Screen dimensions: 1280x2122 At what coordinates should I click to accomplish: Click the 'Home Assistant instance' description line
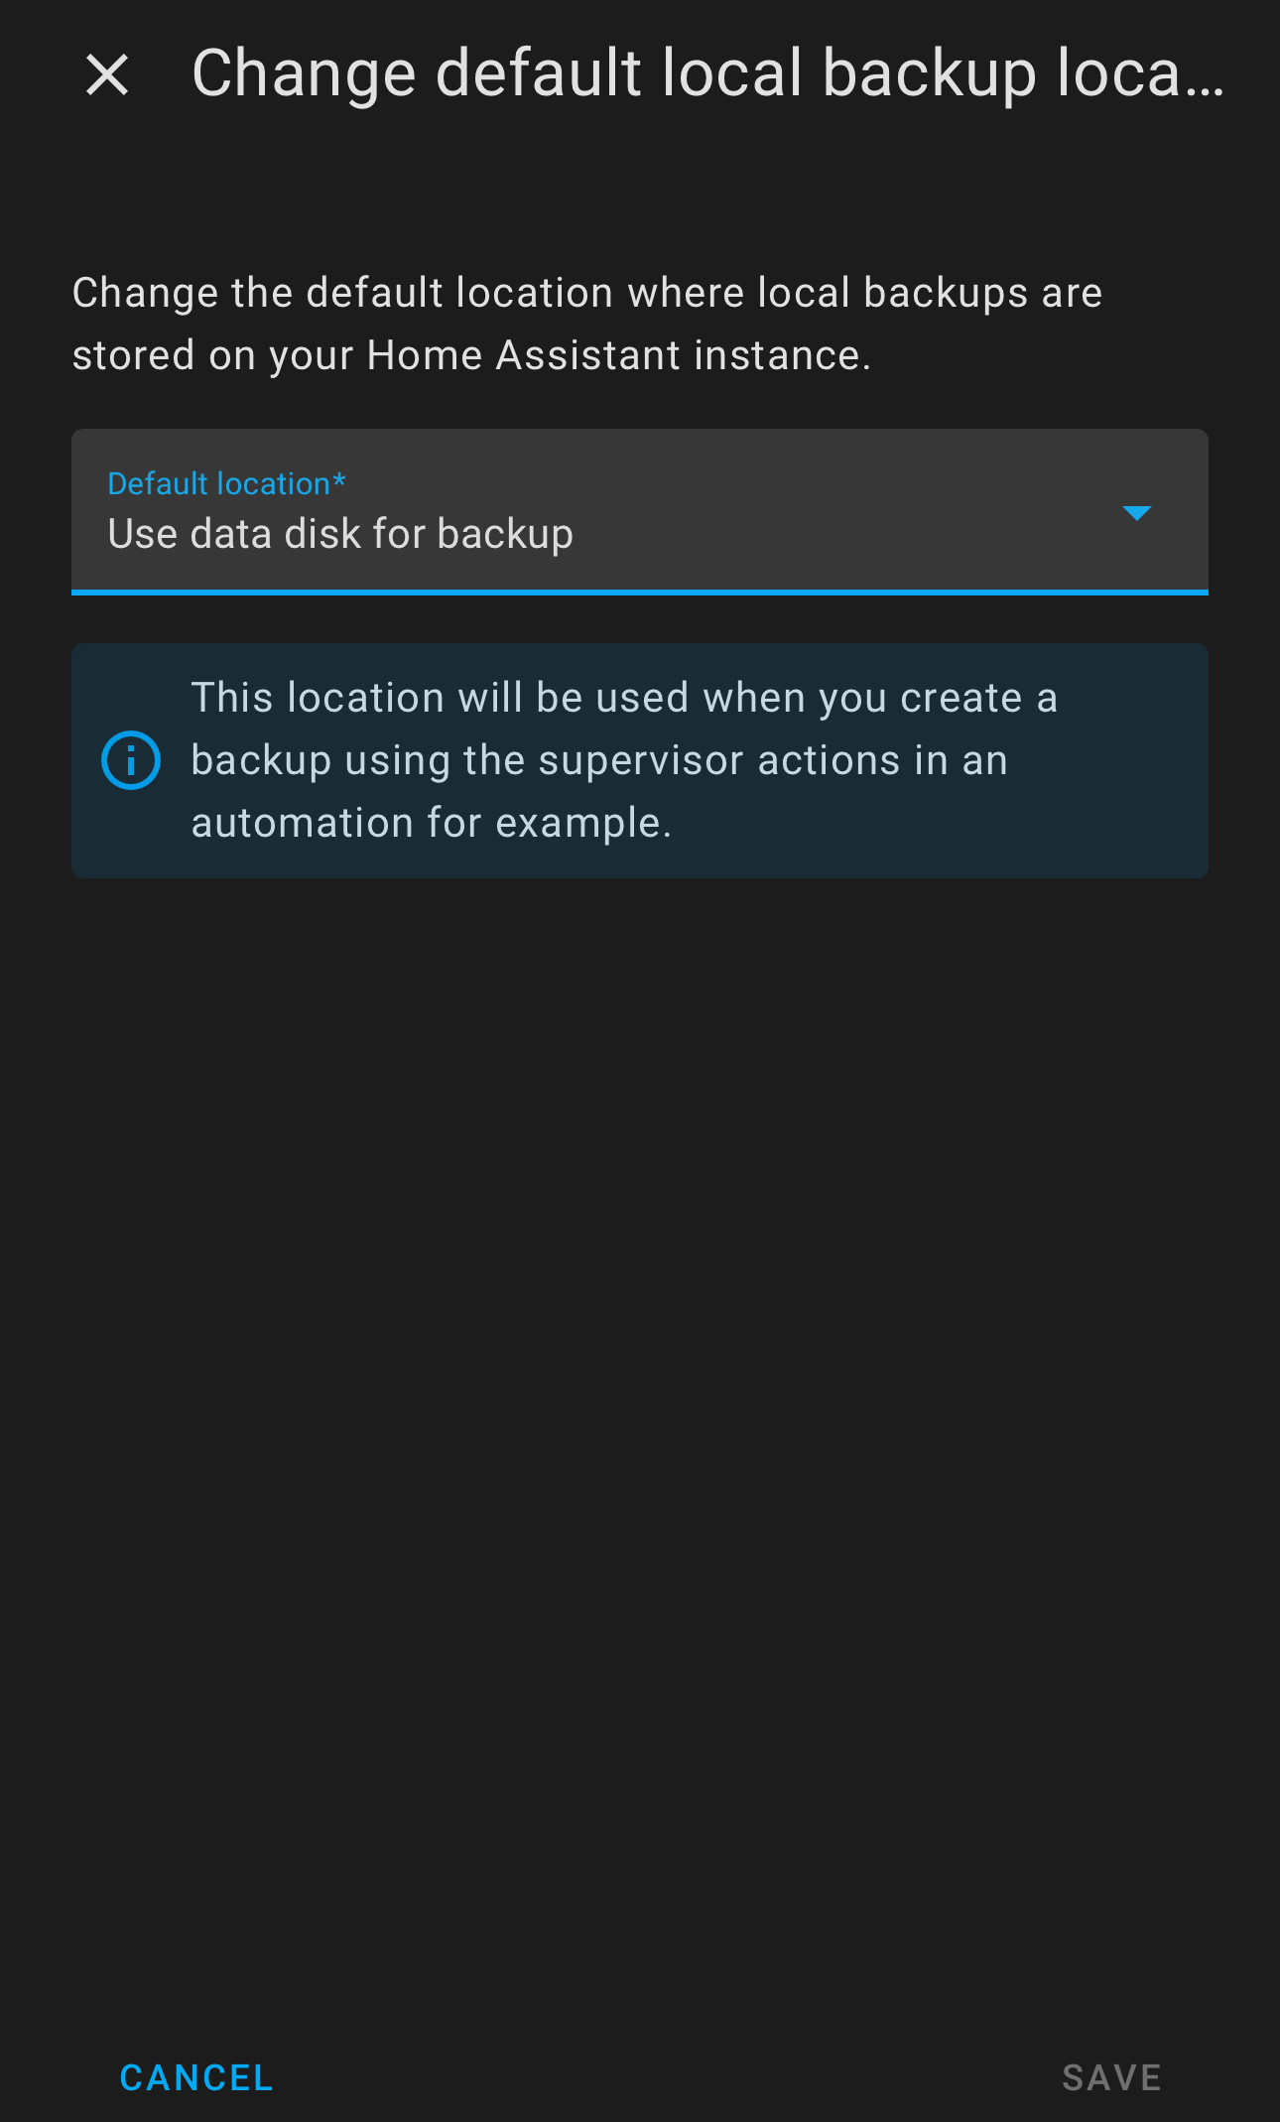click(x=471, y=355)
